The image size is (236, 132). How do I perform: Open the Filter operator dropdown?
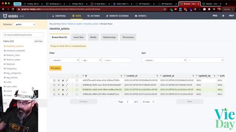coord(91,60)
